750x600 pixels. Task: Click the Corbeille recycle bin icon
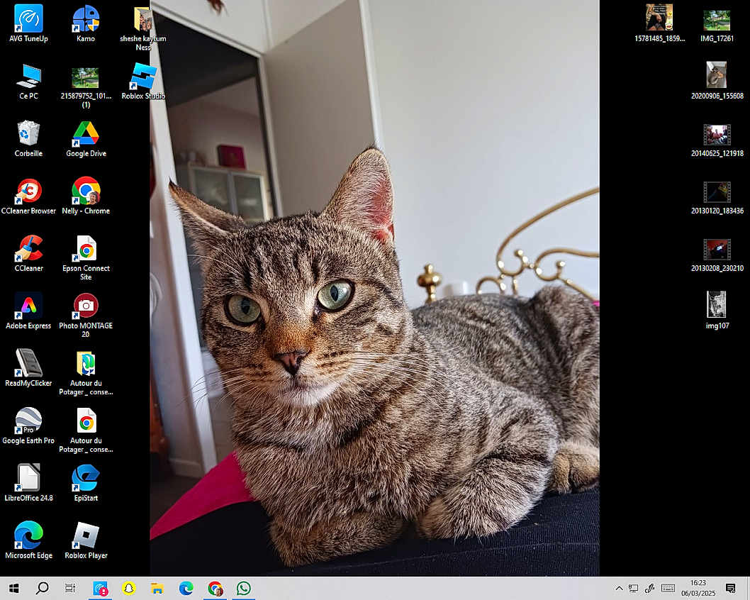28,134
